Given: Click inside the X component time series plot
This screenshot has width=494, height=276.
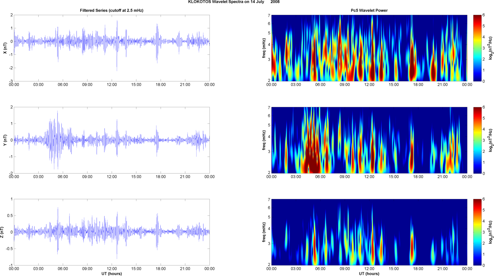Looking at the screenshot, I should [x=112, y=48].
